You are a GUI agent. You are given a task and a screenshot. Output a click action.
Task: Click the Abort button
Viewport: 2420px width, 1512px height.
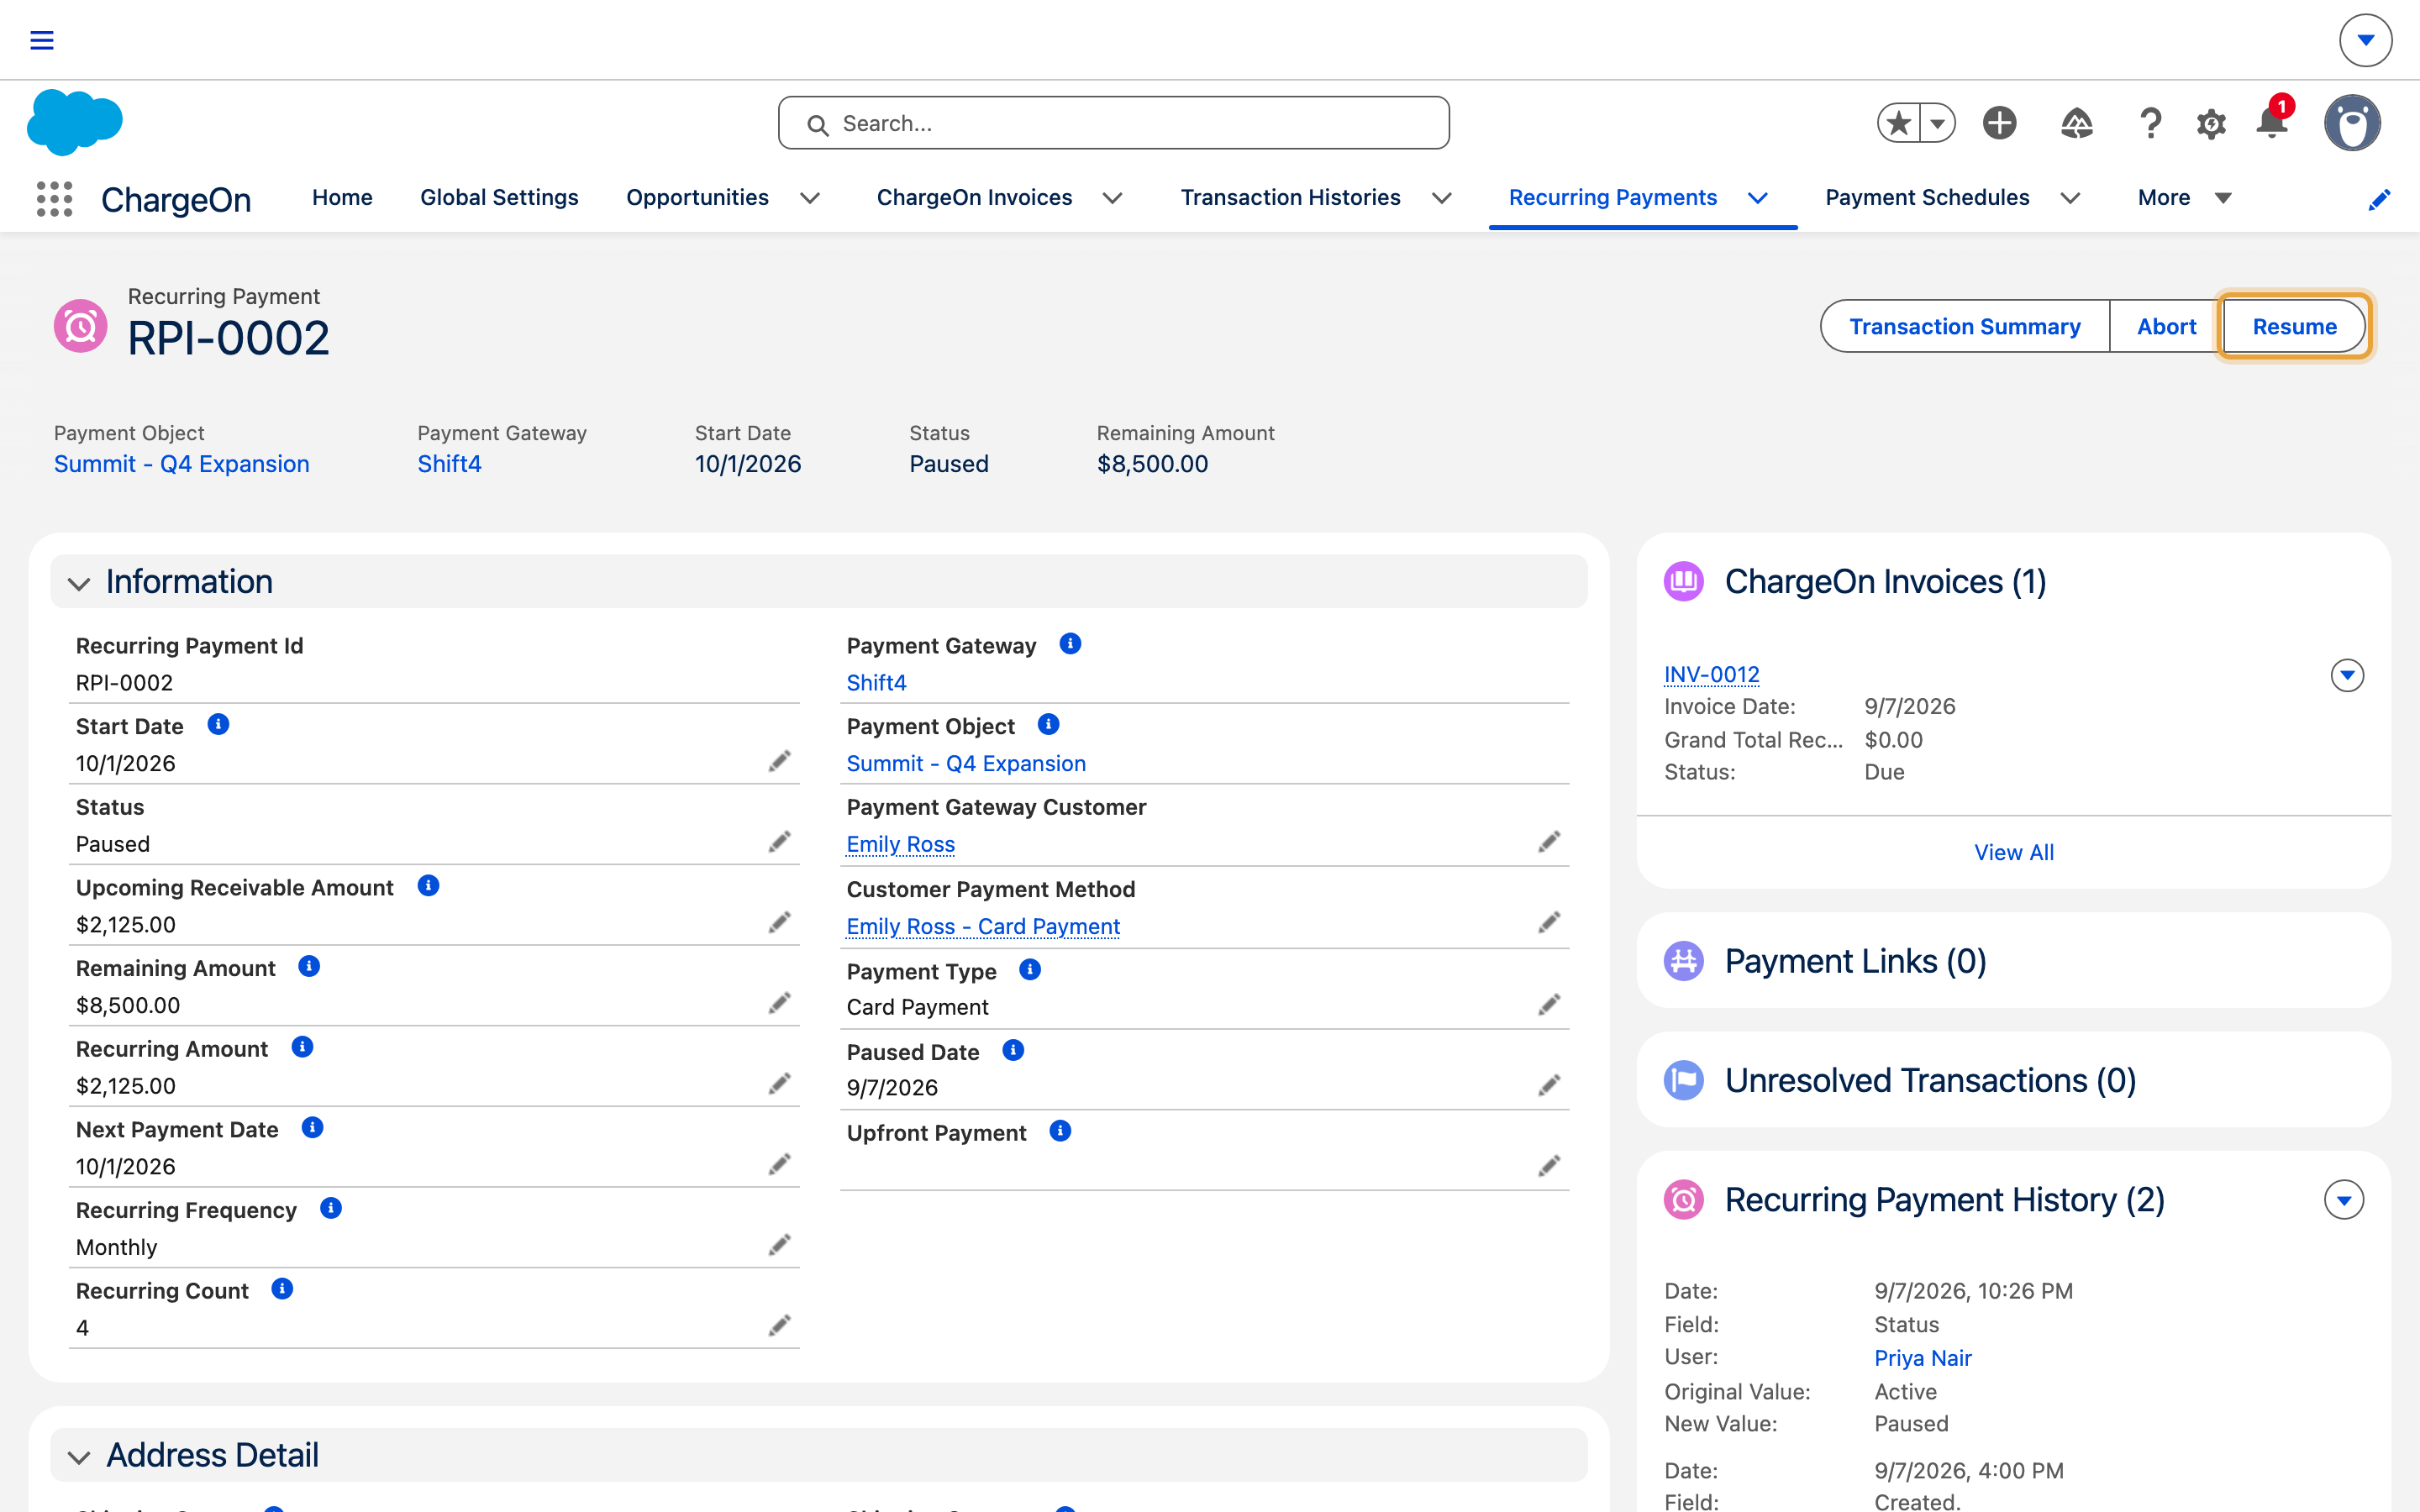(2166, 327)
